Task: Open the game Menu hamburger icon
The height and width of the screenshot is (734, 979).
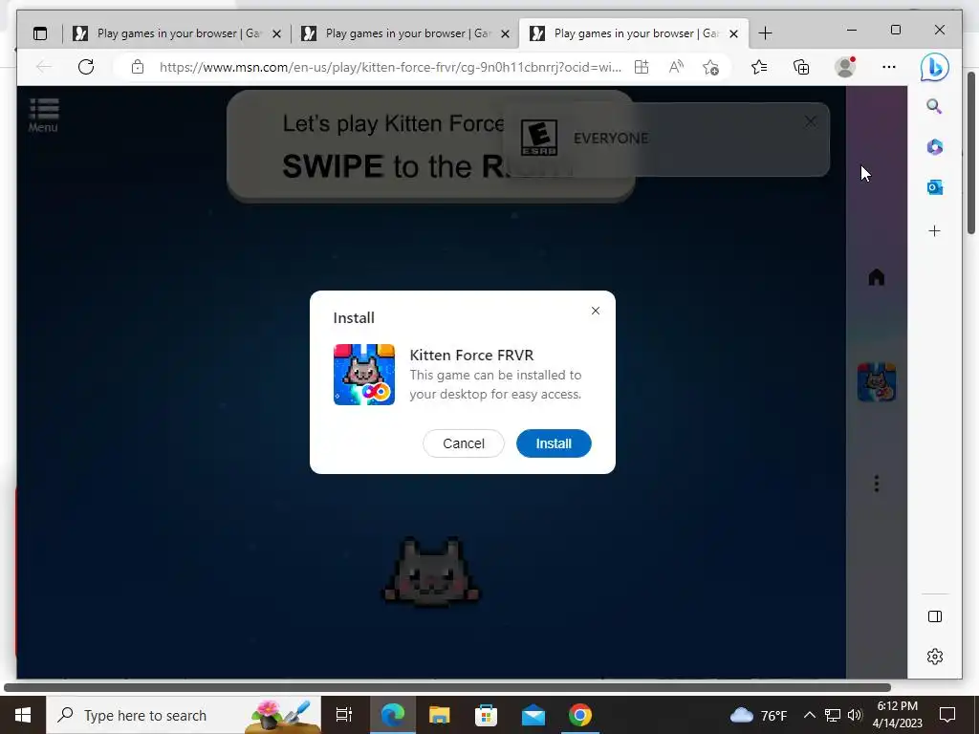Action: 44,115
